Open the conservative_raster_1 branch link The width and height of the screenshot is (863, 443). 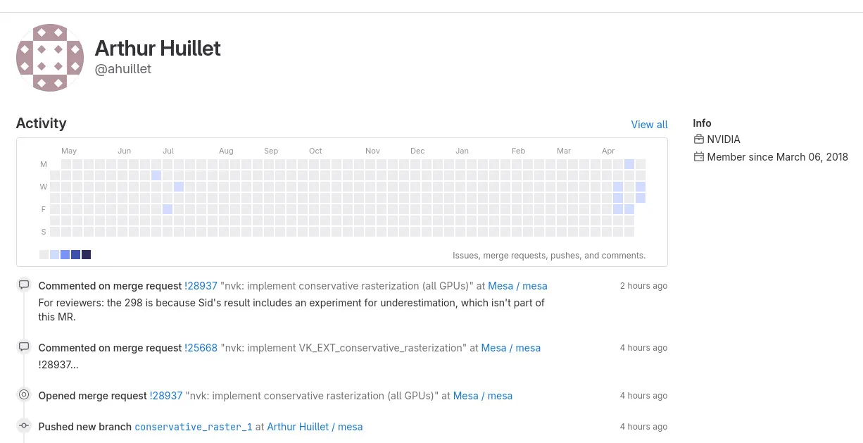click(193, 427)
